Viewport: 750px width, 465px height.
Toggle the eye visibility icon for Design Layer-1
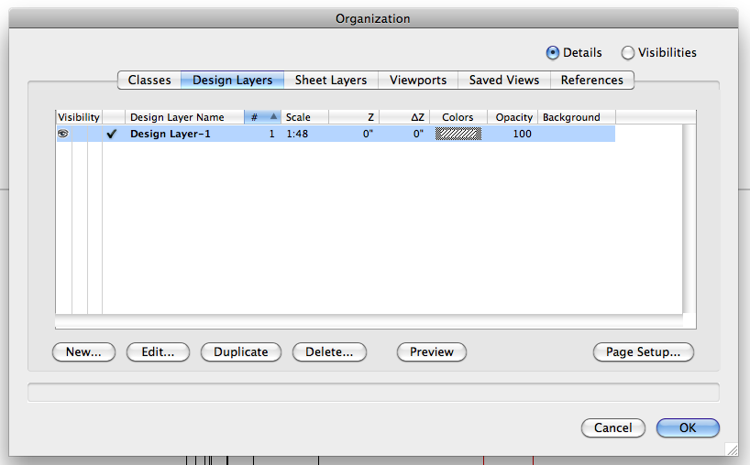[x=63, y=134]
